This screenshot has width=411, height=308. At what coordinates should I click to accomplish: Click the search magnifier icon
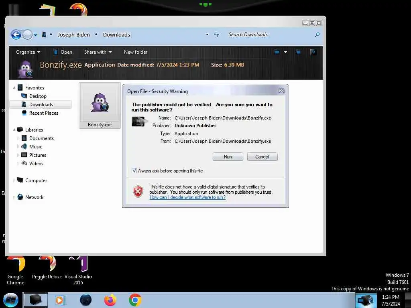317,34
